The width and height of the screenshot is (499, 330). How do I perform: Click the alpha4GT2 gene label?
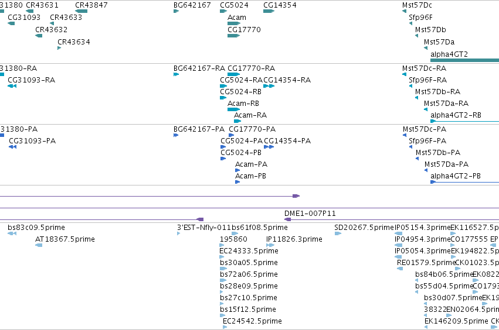(x=449, y=54)
